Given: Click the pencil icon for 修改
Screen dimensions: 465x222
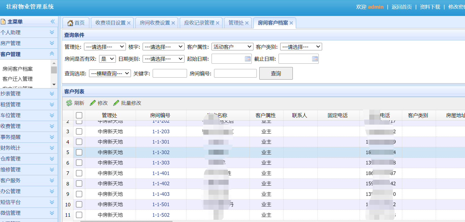Looking at the screenshot, I should pos(93,103).
